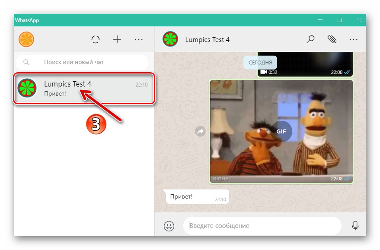The height and width of the screenshot is (250, 380).
Task: Open the emoji picker
Action: (x=169, y=225)
